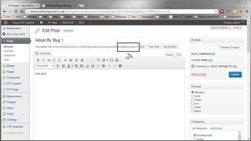Viewport: 251px width, 141px height.
Task: Switch to the Visual editor tab
Action: (x=169, y=55)
